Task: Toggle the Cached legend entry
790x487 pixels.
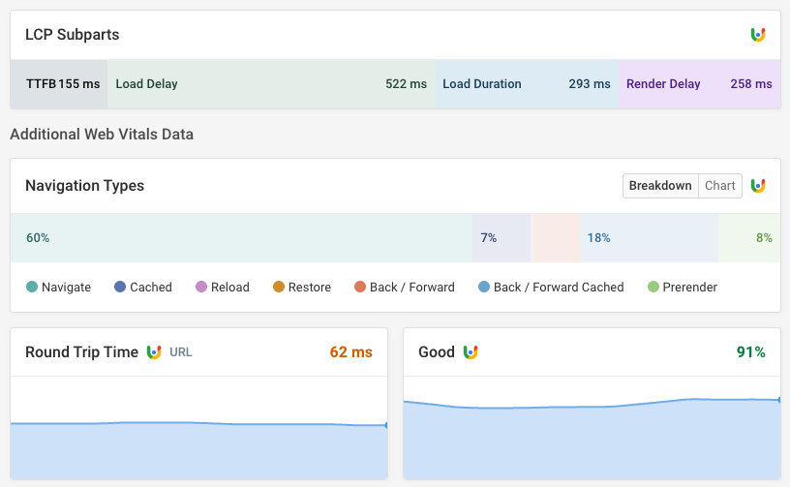Action: (x=142, y=288)
